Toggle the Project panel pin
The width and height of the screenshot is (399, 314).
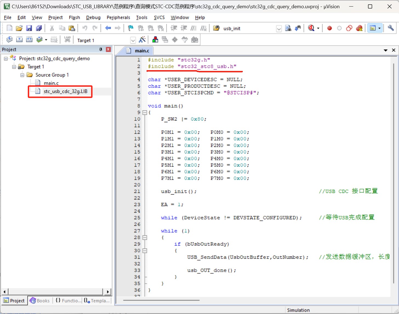(101, 49)
